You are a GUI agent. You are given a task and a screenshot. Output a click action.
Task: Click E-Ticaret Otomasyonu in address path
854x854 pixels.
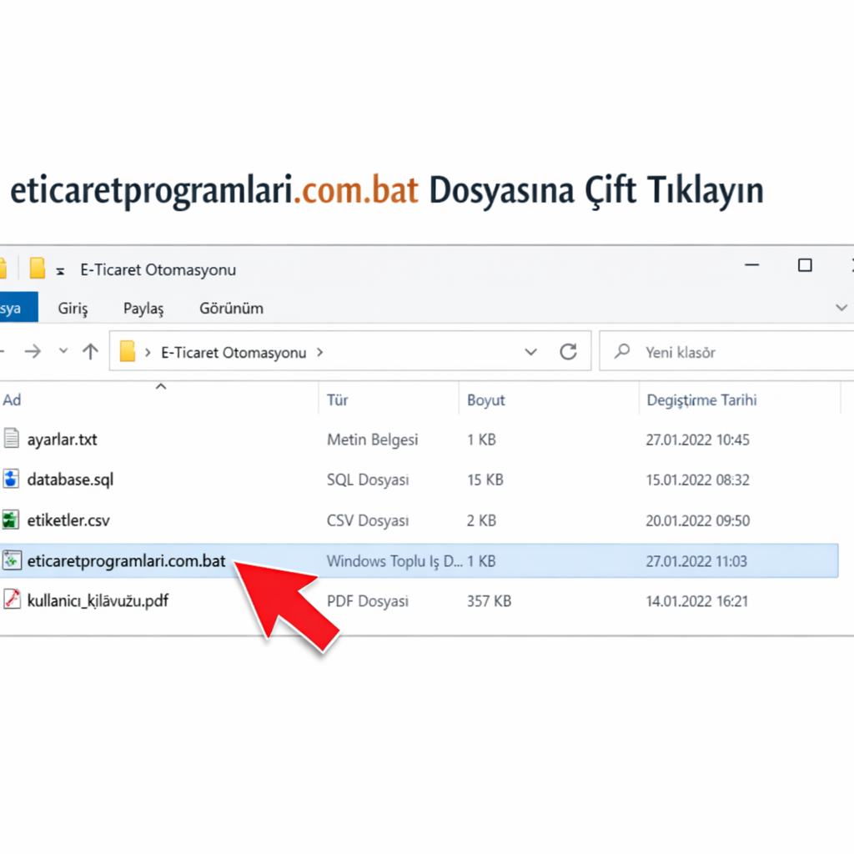(x=233, y=353)
